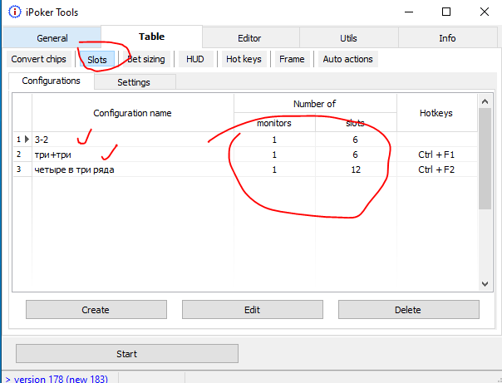
Task: Click the Ctrl + F1 hotkey cell
Action: [x=436, y=155]
